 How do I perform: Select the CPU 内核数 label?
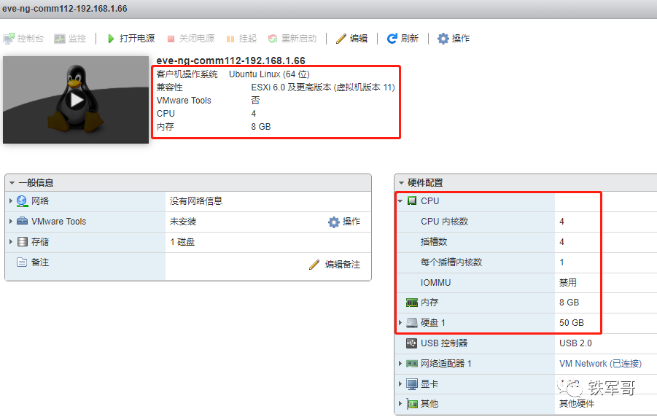coord(444,222)
